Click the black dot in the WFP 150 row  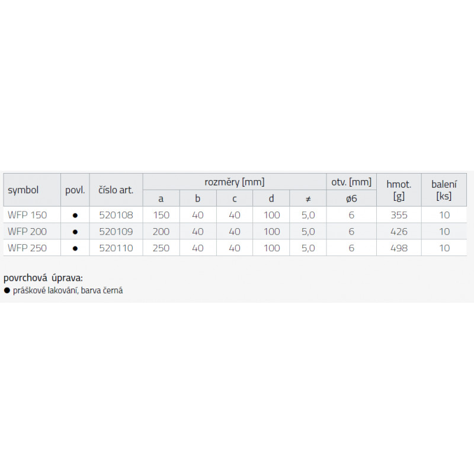point(75,215)
